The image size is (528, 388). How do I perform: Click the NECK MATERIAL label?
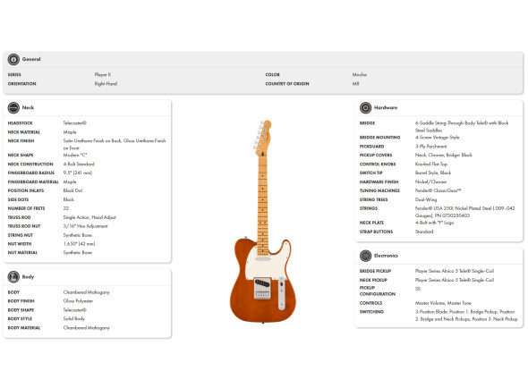point(24,132)
